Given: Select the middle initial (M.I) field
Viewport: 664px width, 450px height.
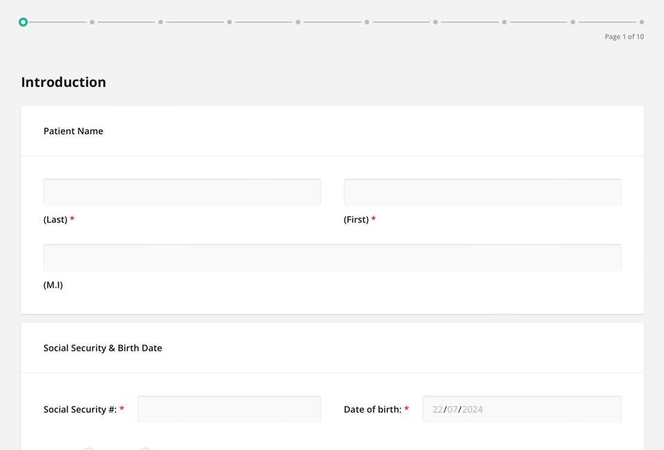Looking at the screenshot, I should coord(332,257).
